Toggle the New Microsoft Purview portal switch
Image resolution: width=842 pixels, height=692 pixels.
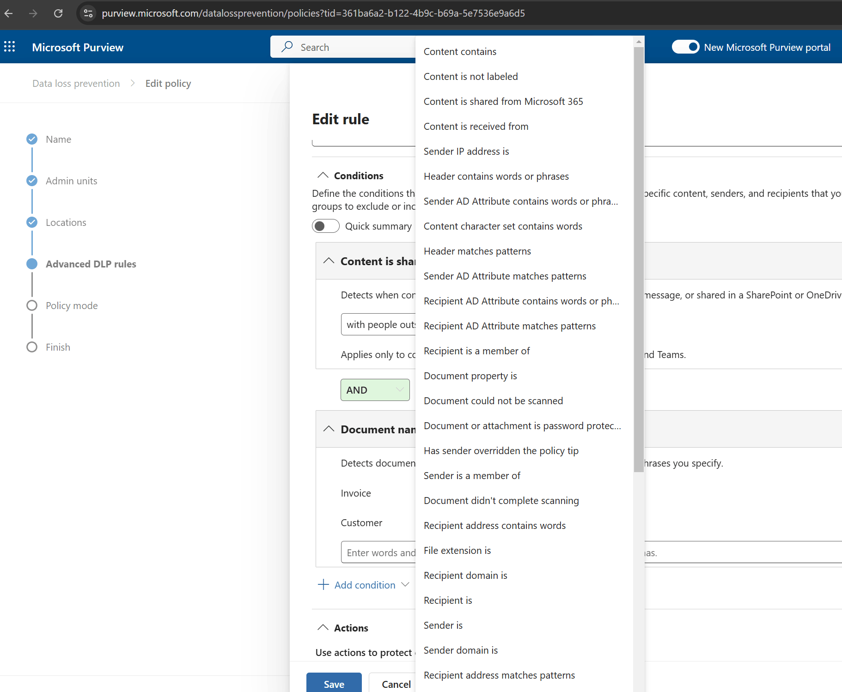click(686, 47)
